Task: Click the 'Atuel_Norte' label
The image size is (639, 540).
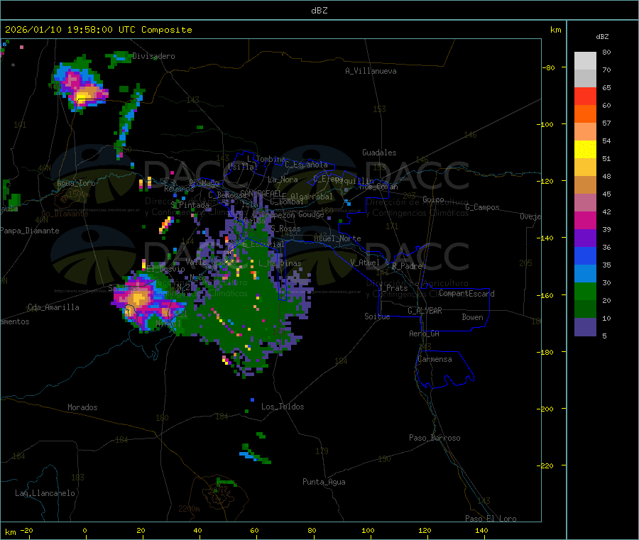Action: [337, 238]
